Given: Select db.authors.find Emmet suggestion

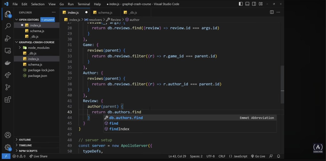Looking at the screenshot, I should [190, 118].
